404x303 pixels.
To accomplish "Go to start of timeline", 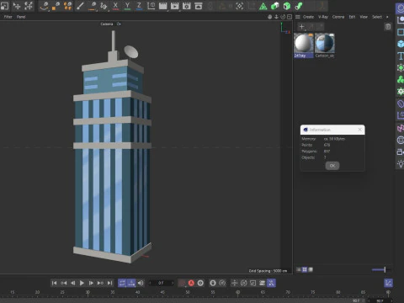I will pyautogui.click(x=55, y=283).
